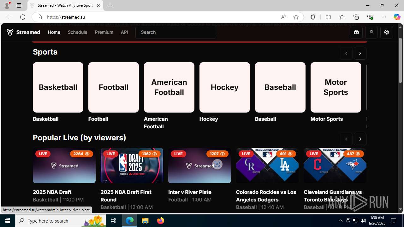Enable Split screen icon

point(328,17)
